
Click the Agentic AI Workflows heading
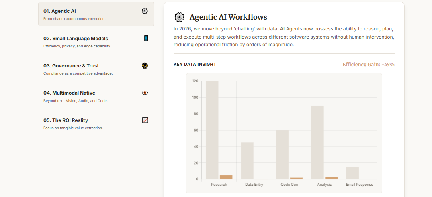(x=228, y=17)
